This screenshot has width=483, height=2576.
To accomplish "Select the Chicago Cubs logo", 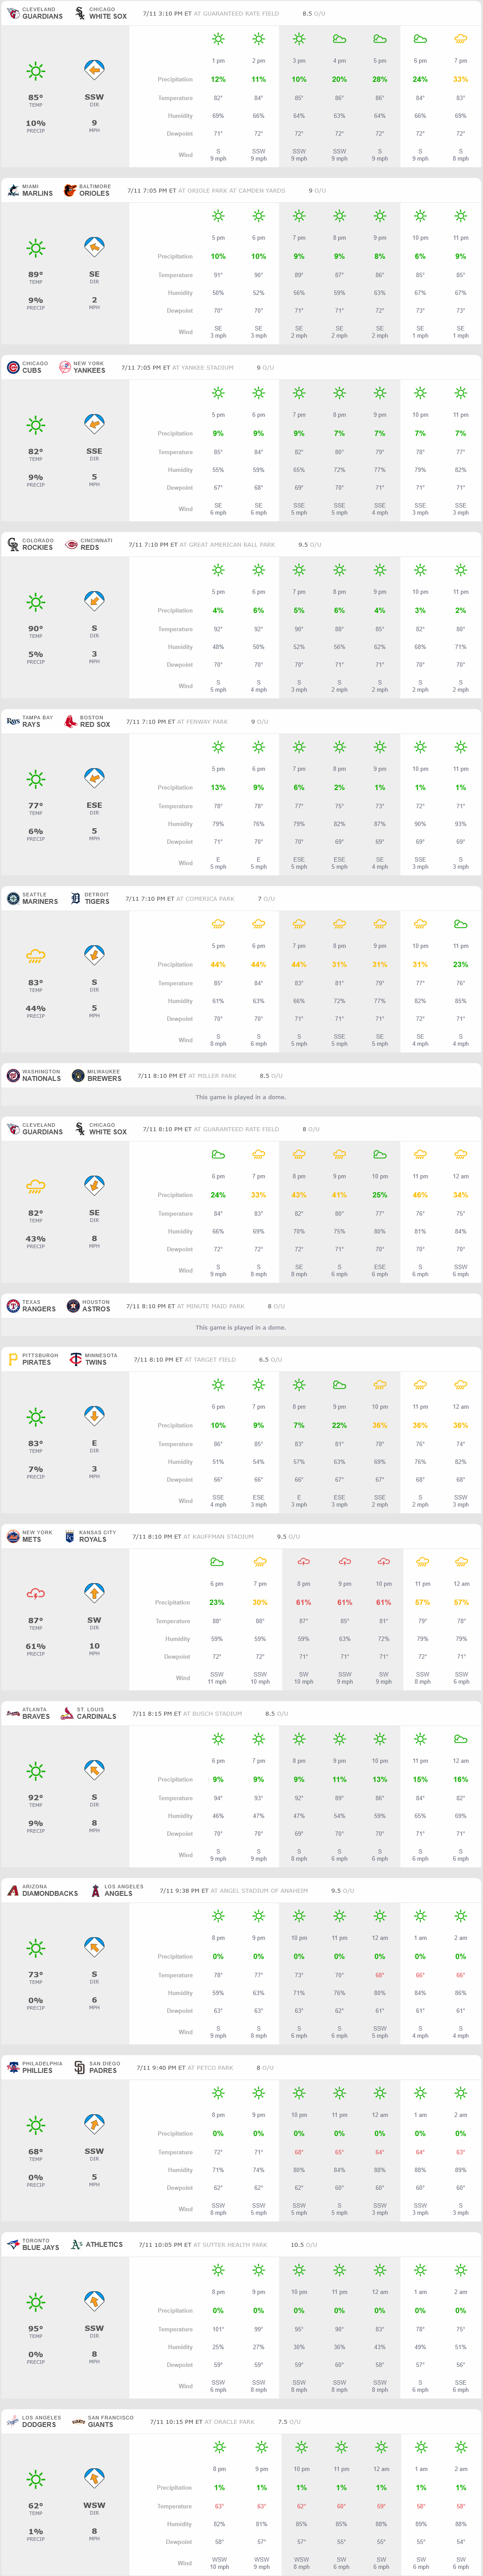I will tap(13, 367).
